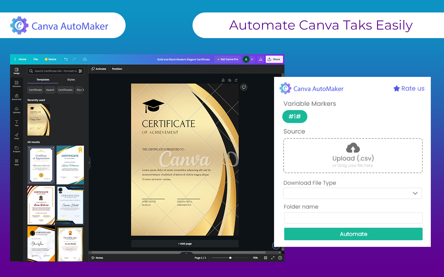Viewport: 444px width, 277px height.
Task: Select the red and gold certificate template
Action: [x=41, y=205]
